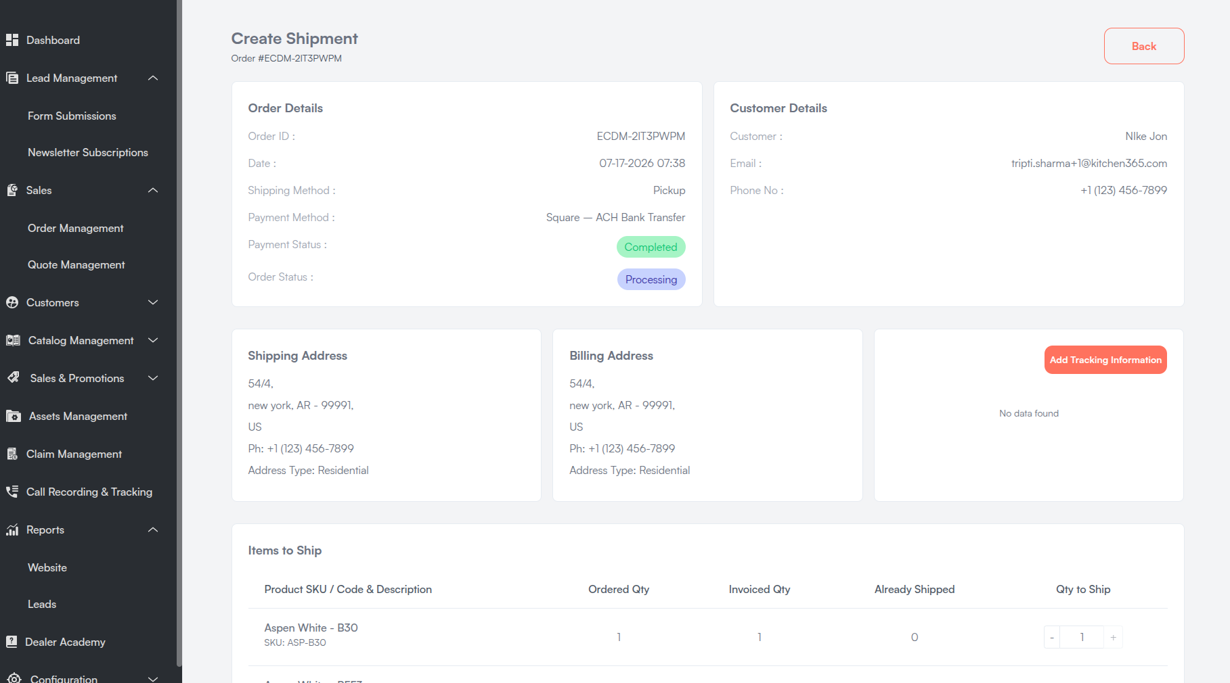Click order ID value ECDM-2IT3PWPM

tap(641, 136)
